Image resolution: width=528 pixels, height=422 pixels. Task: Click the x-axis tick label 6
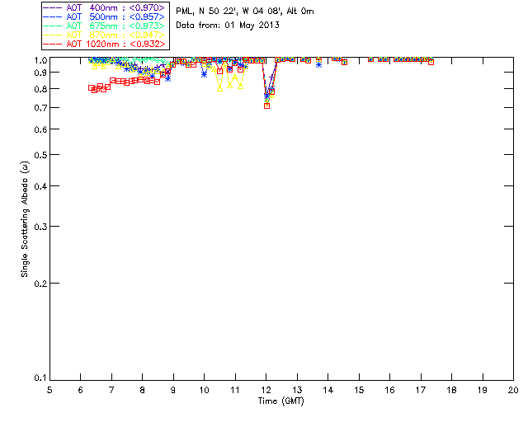point(81,390)
